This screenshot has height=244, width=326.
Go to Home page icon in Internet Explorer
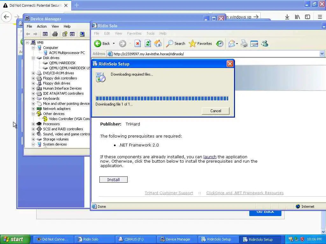(x=158, y=44)
